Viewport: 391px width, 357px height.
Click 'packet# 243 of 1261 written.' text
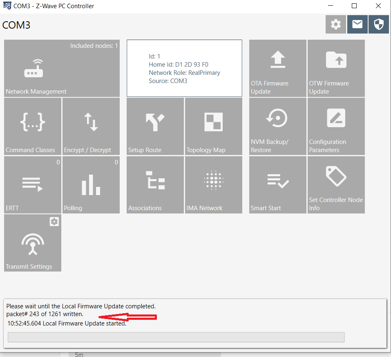tap(45, 314)
